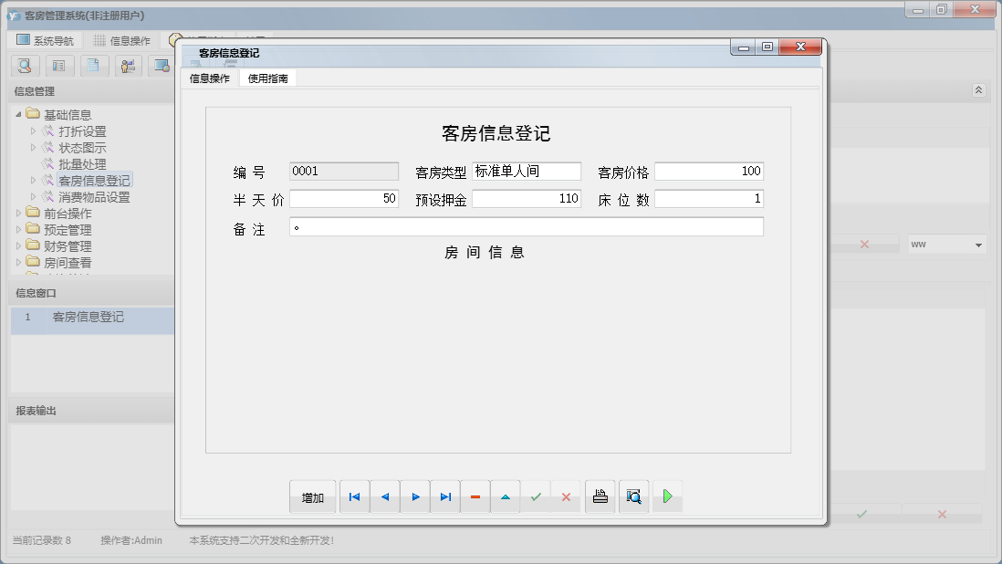Click the list view icon in main toolbar
Image resolution: width=1002 pixels, height=564 pixels.
point(58,66)
